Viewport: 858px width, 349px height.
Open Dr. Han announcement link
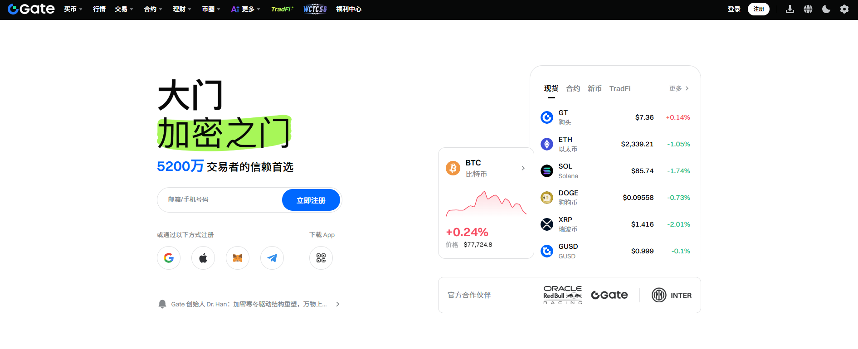click(x=249, y=304)
